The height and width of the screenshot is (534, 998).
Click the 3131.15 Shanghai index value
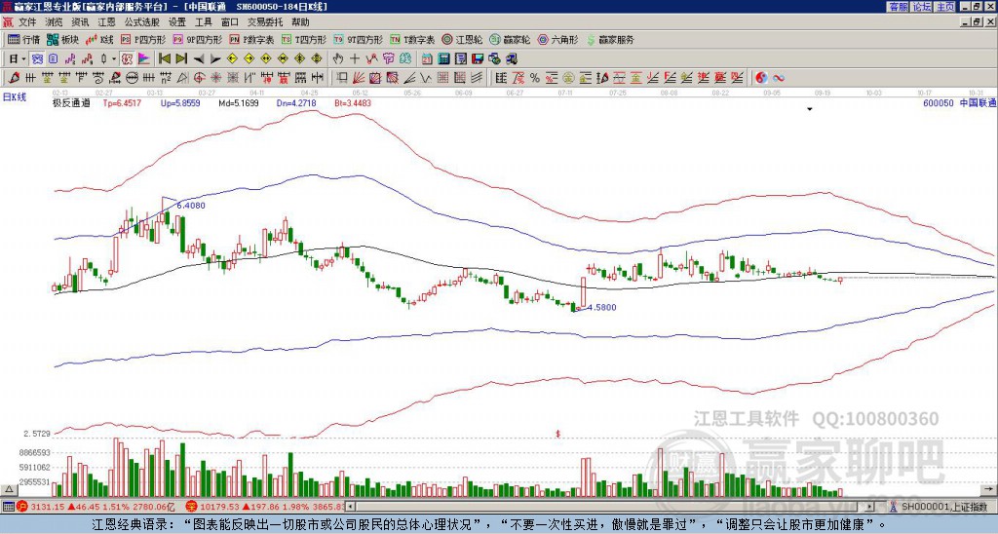[x=48, y=507]
